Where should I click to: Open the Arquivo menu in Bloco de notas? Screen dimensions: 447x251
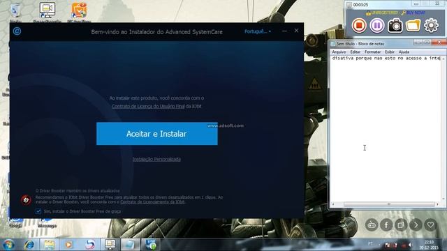[339, 52]
